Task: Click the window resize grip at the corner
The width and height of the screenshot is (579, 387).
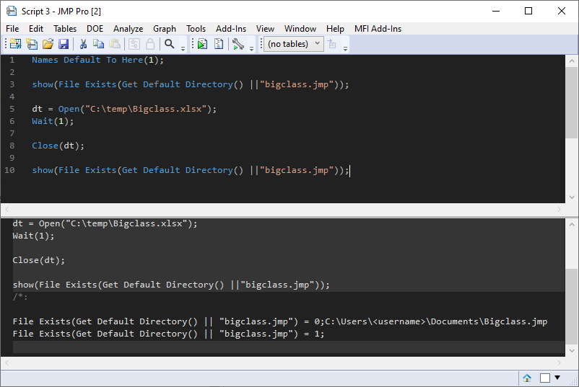Action: tap(573, 381)
